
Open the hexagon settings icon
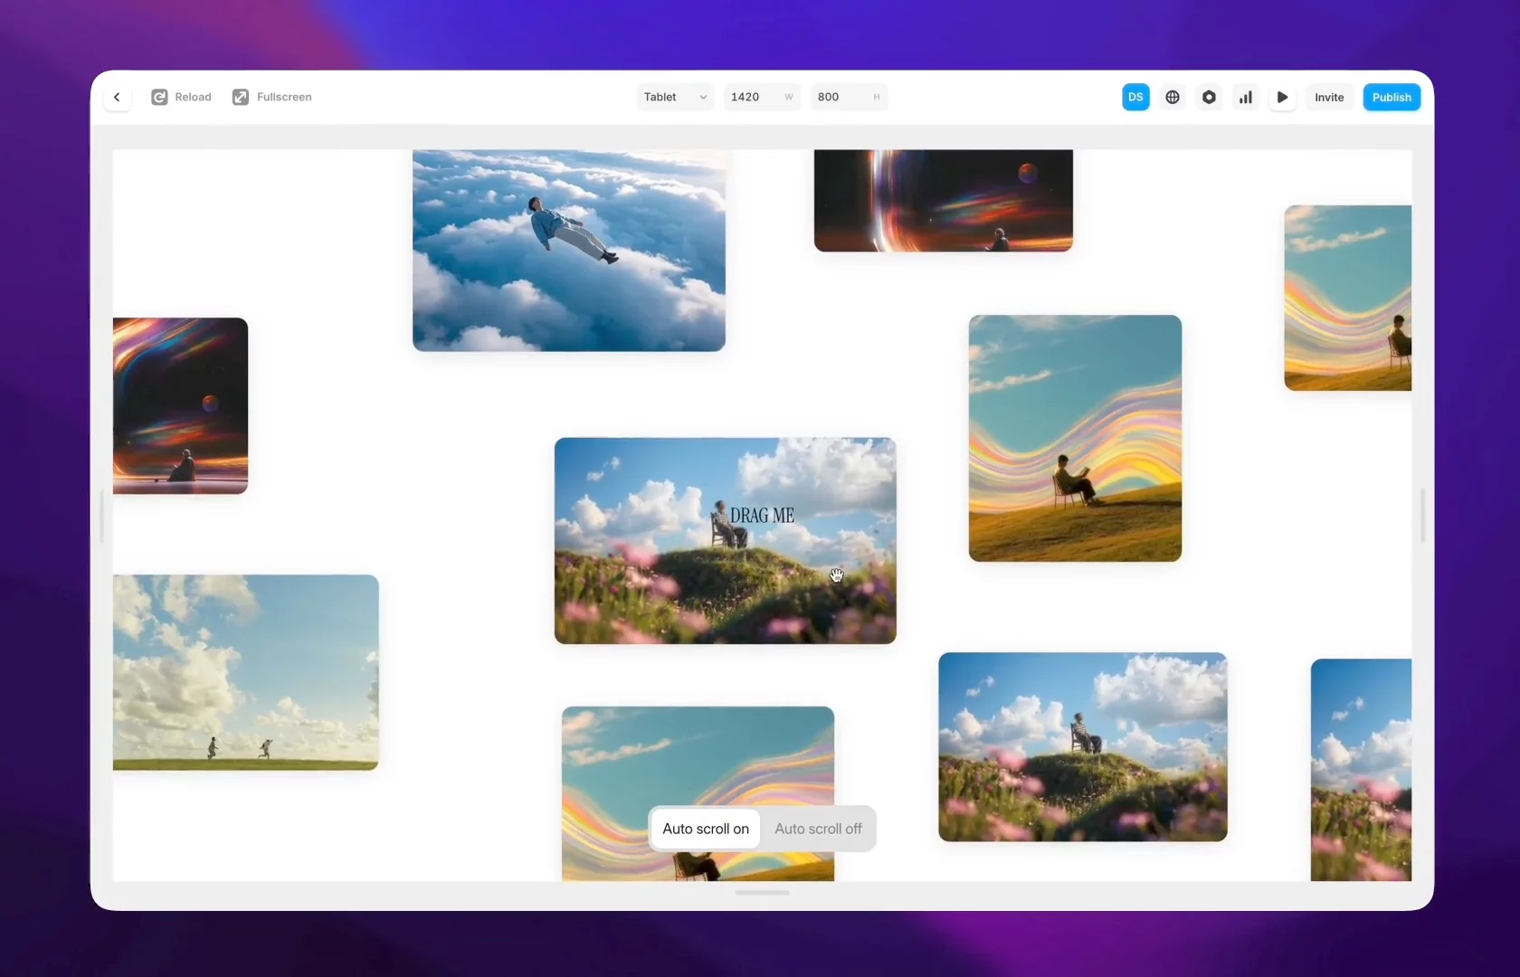click(1209, 97)
